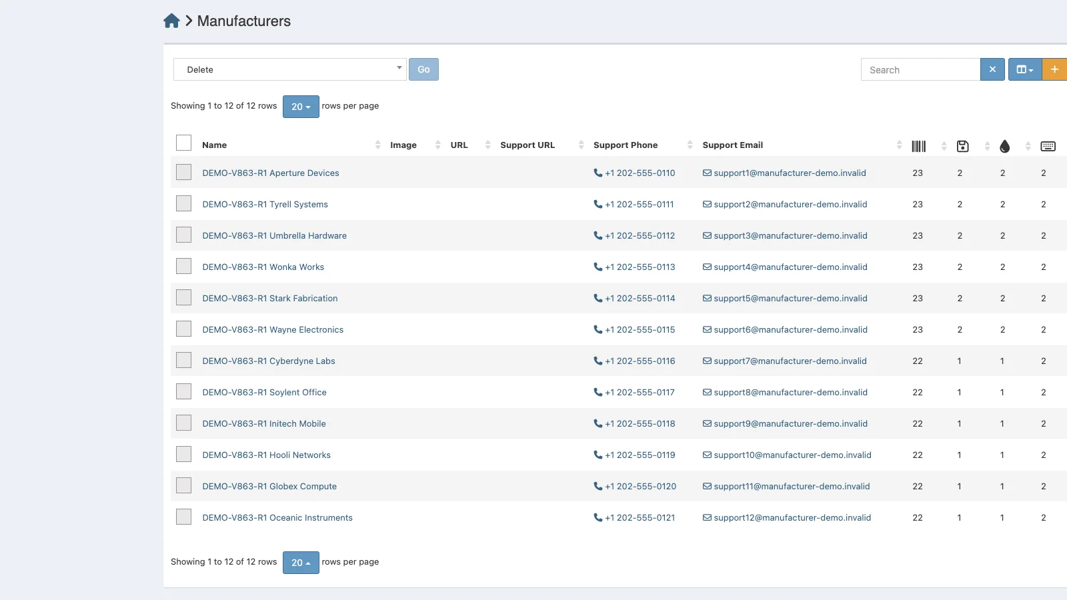Check the Wonka Works row checkbox

(183, 266)
